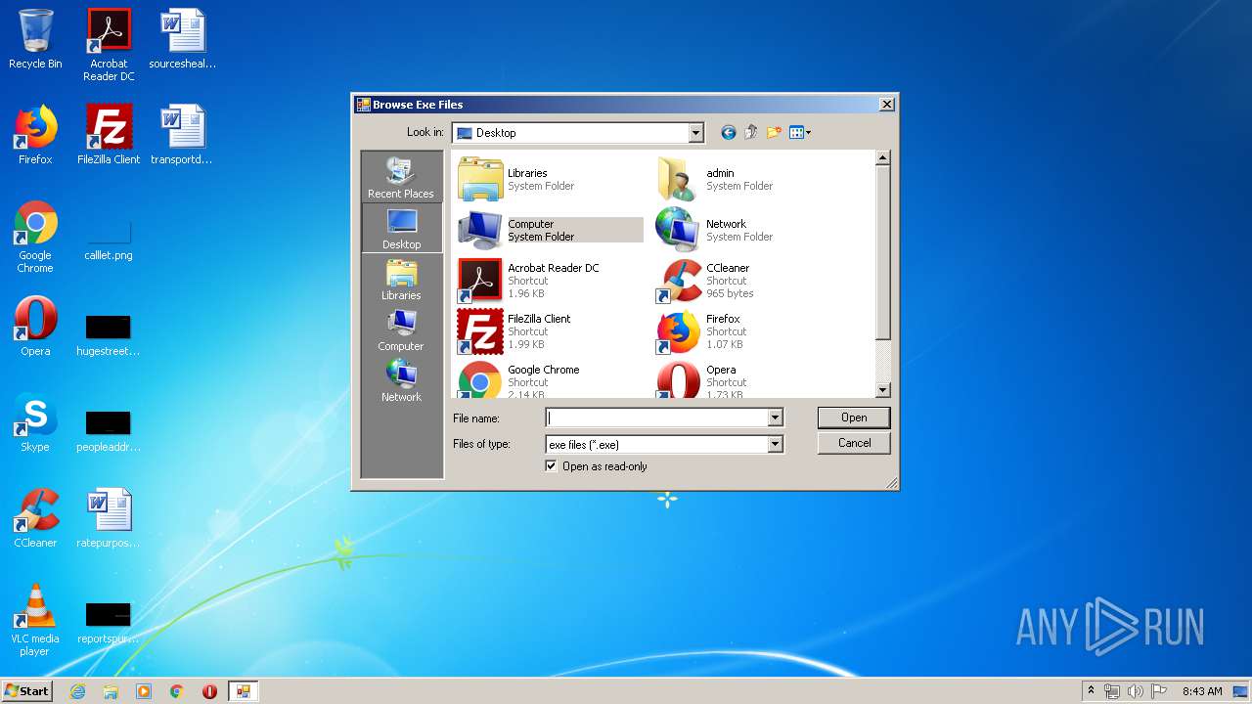Open the View Menu icon
Screen dimensions: 1252x704
[800, 133]
